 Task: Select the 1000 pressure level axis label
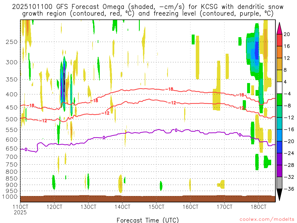tap(10, 197)
